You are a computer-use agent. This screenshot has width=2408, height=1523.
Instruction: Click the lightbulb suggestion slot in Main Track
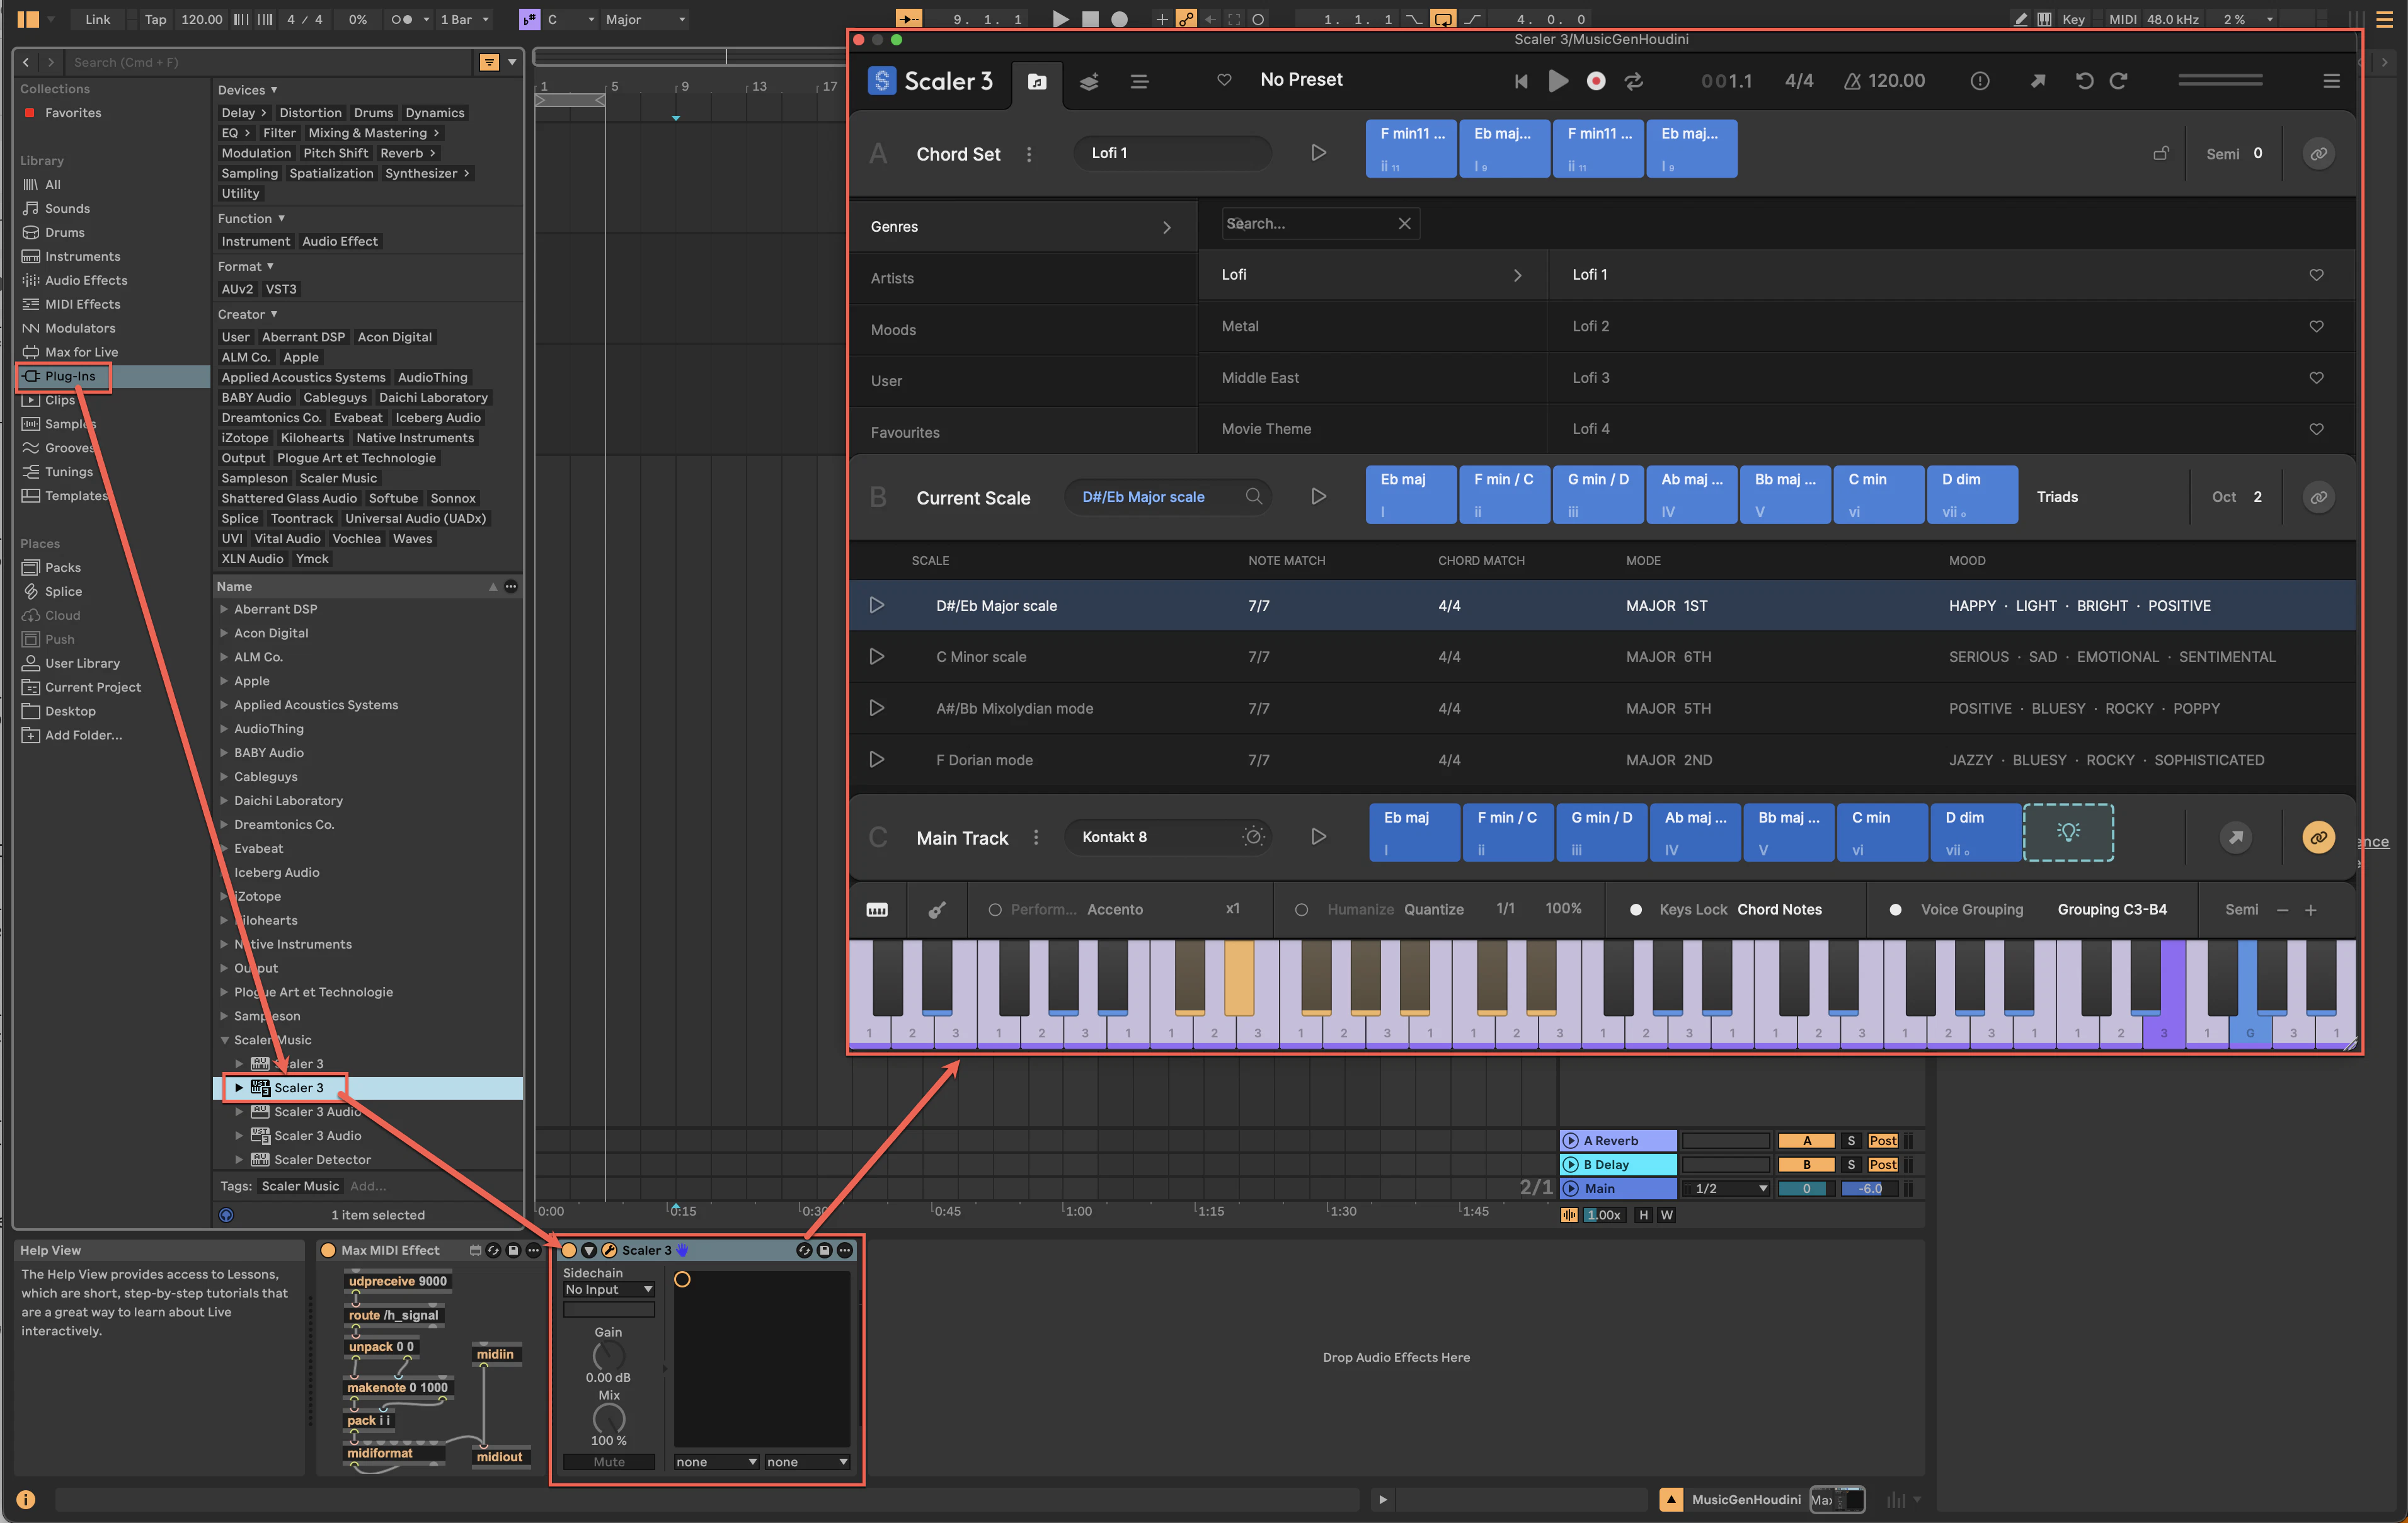2068,832
